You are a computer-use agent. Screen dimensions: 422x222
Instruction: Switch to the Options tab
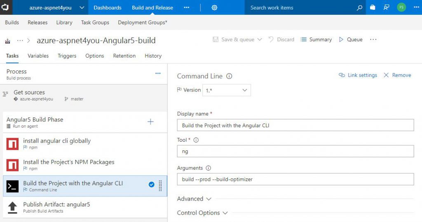click(x=94, y=56)
